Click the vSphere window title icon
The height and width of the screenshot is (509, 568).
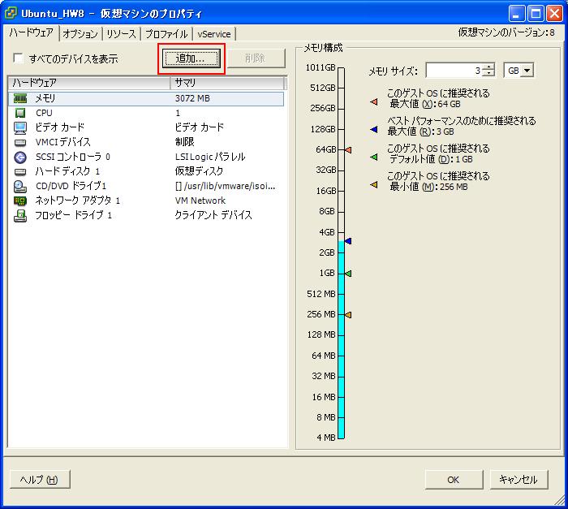11,13
